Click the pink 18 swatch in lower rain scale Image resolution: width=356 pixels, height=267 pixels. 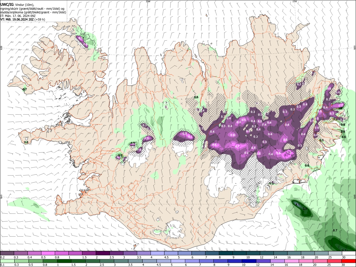tap(306, 261)
